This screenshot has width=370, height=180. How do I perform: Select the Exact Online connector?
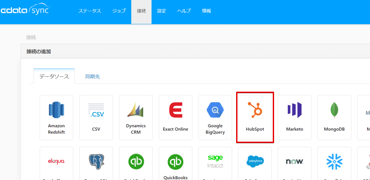pyautogui.click(x=176, y=117)
